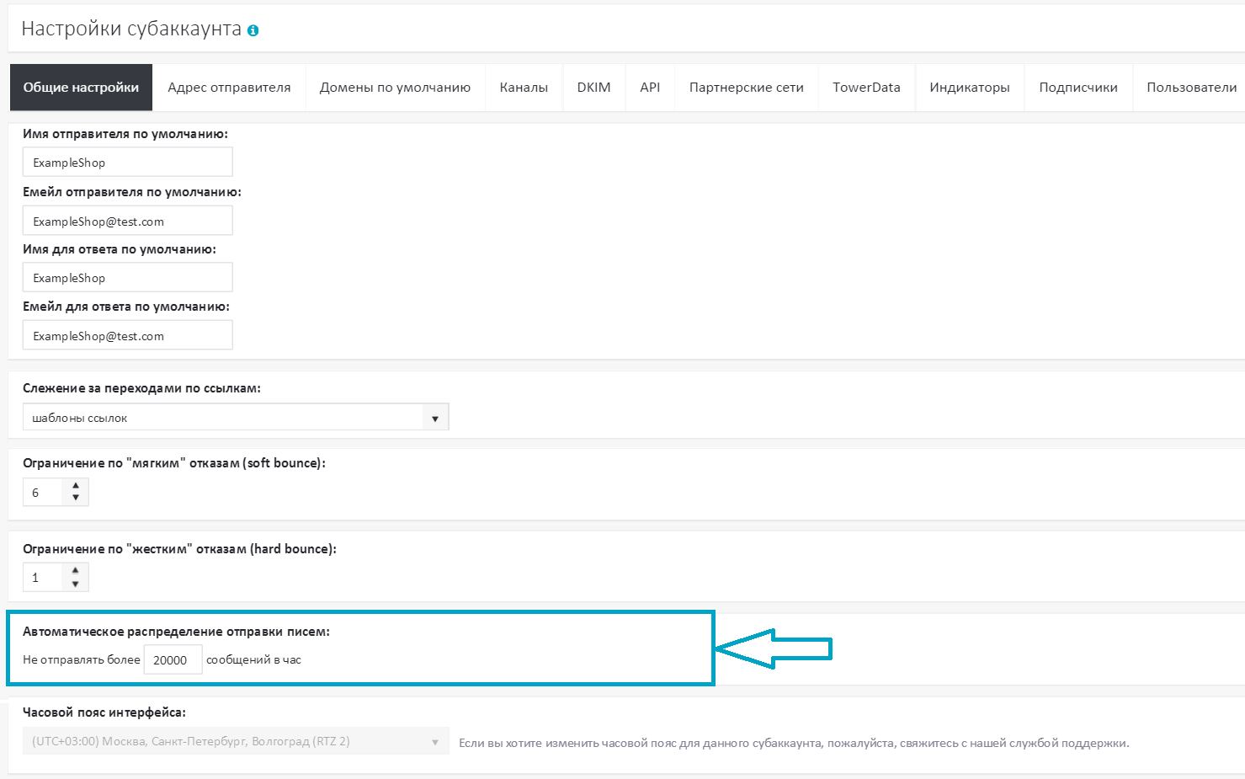Focus the default sender email field
The image size is (1245, 779).
(x=127, y=221)
